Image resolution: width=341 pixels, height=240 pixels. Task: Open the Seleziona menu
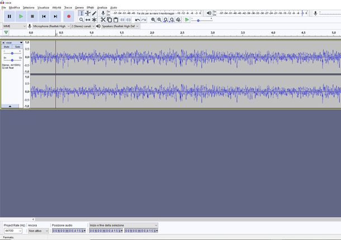coord(29,8)
